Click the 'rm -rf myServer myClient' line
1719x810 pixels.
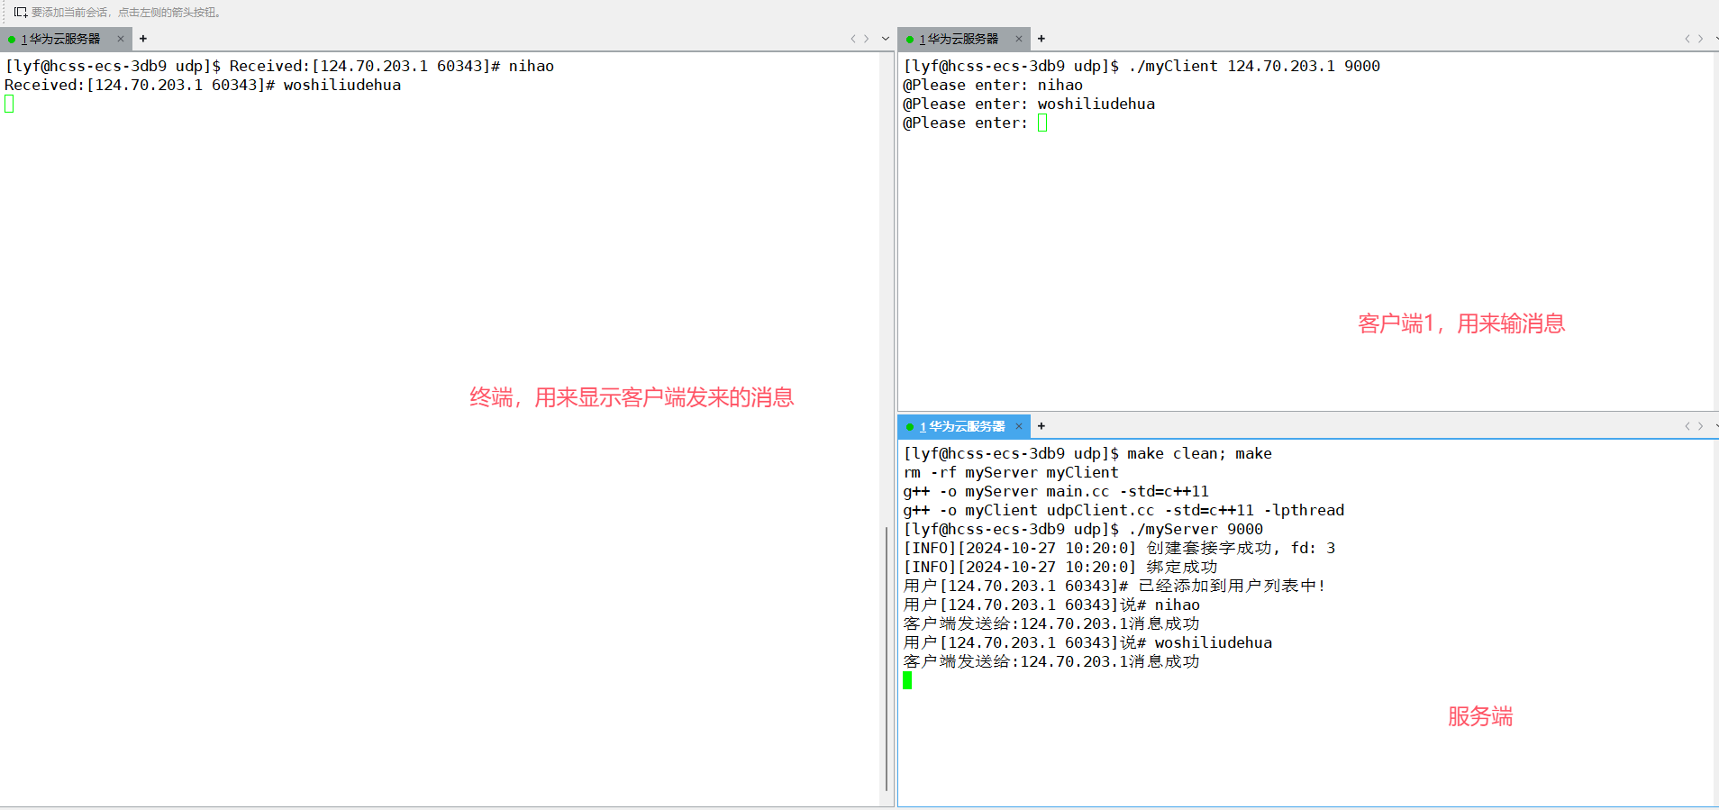1011,472
